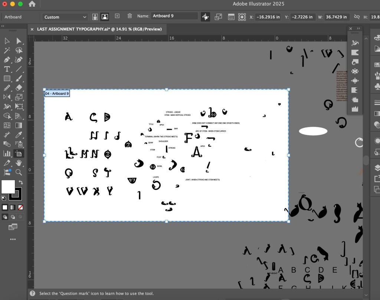Switch artboard to landscape orientation
The image size is (380, 300).
(105, 17)
